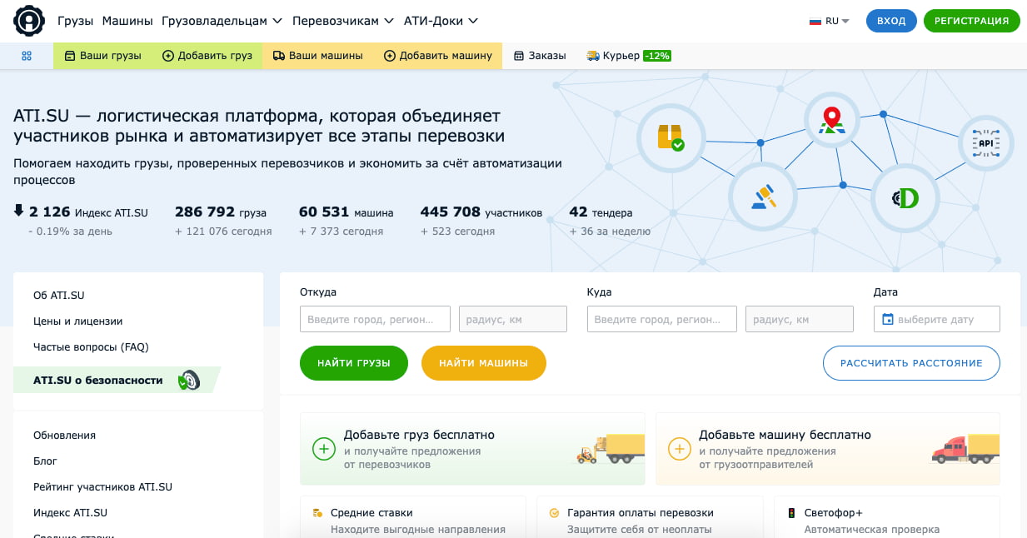1027x538 pixels.
Task: Click the ATI.SU logo icon
Action: (x=29, y=21)
